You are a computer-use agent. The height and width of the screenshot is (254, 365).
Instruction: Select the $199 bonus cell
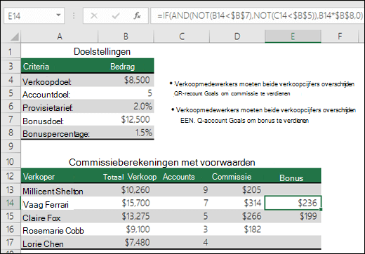click(293, 216)
